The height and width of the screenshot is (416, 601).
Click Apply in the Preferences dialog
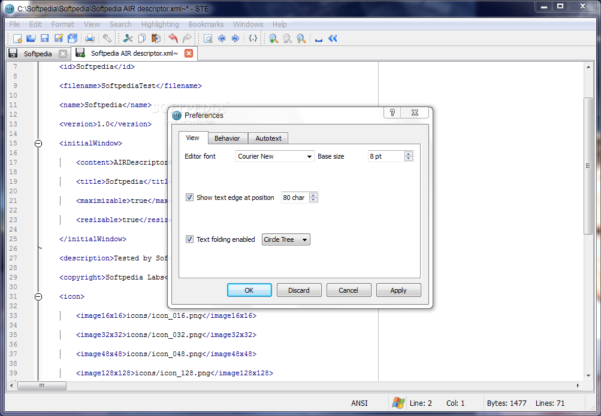[398, 290]
